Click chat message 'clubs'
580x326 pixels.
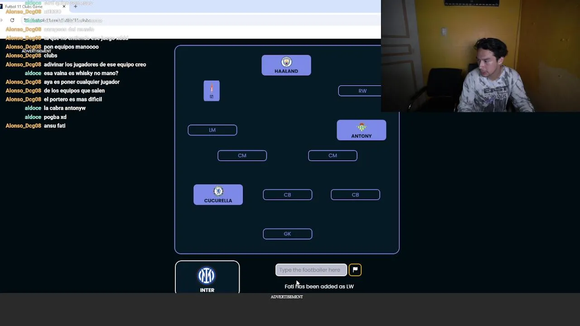click(x=51, y=55)
